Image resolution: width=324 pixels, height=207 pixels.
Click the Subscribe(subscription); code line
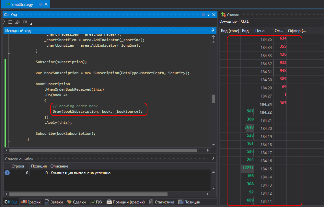61,62
